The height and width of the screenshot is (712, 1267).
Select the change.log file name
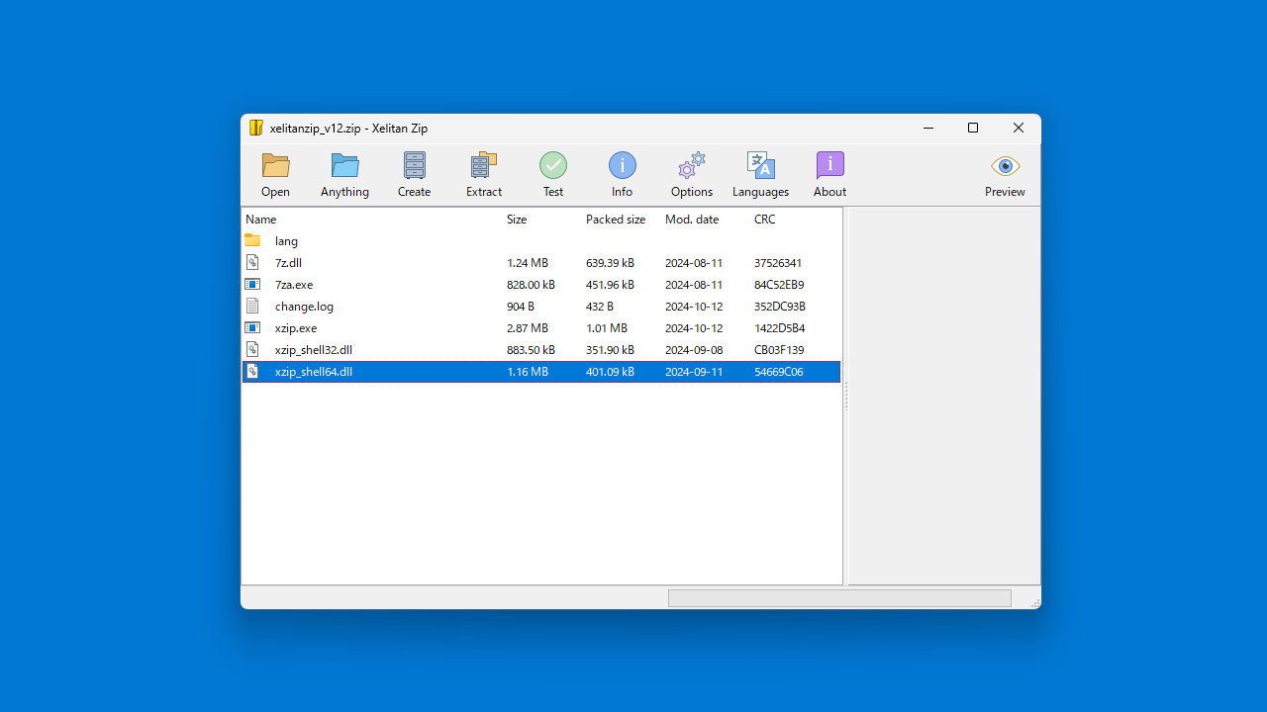coord(304,307)
